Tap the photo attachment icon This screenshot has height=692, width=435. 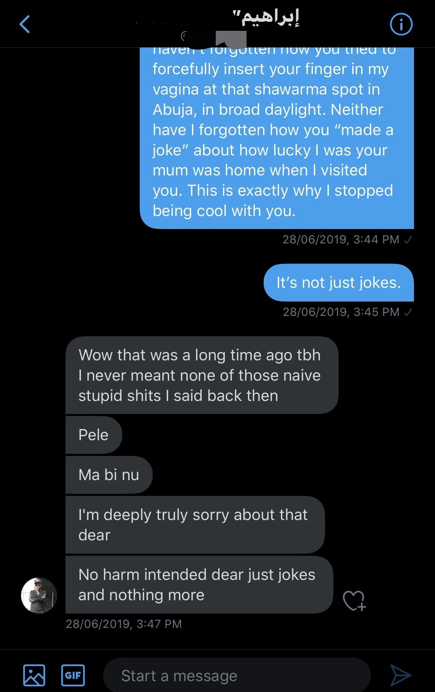(34, 675)
